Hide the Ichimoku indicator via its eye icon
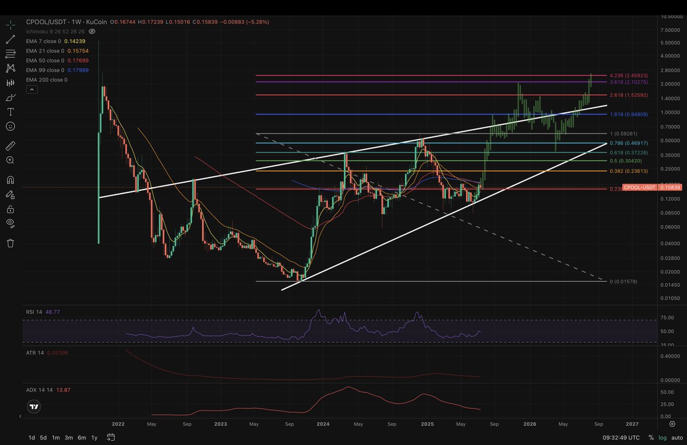Viewport: 687px width, 445px height. tap(91, 31)
